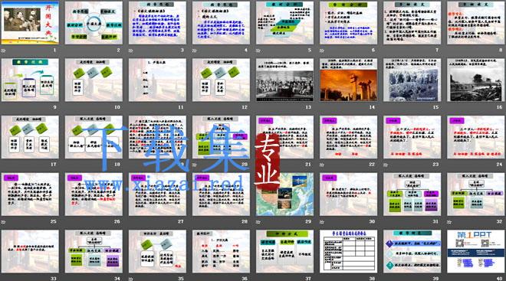Select slide 2 with the circular diagram
506x281 pixels.
point(94,22)
